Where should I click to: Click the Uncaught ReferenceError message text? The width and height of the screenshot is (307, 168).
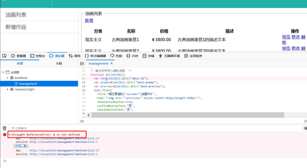[x=46, y=135]
